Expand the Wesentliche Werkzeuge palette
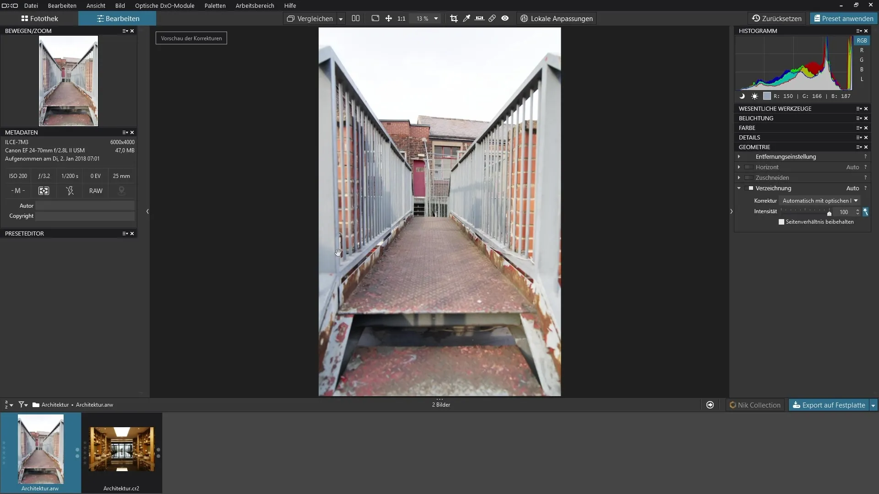This screenshot has width=879, height=494. pyautogui.click(x=775, y=109)
